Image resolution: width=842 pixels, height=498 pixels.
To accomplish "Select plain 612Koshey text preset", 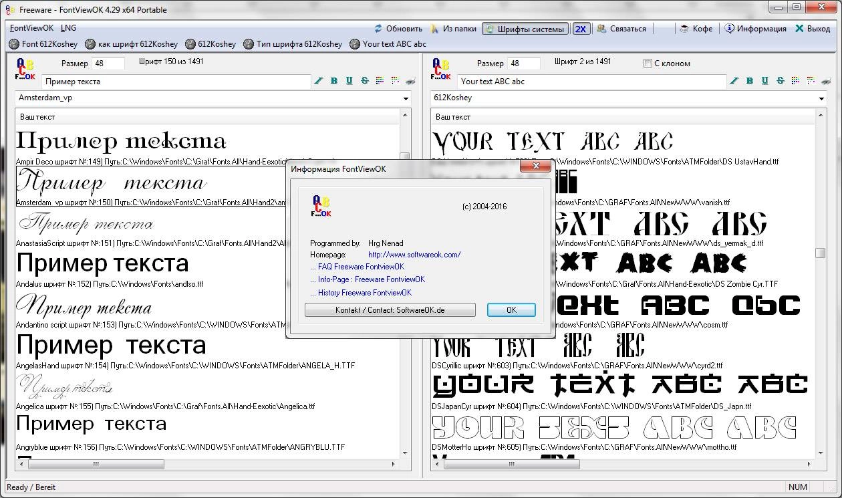I will click(x=210, y=44).
